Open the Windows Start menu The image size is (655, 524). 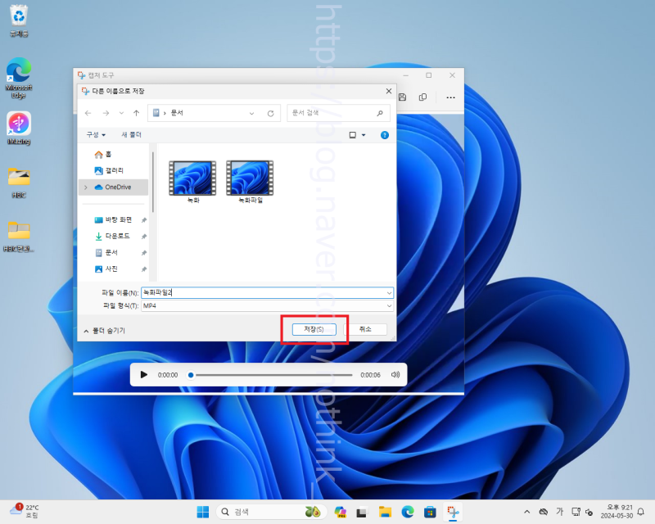coord(203,512)
